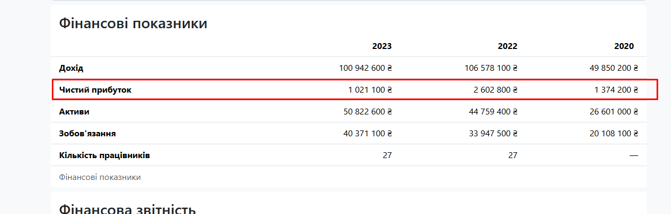Click the 2020 employee count dash cell
This screenshot has width=671, height=214.
pyautogui.click(x=634, y=155)
